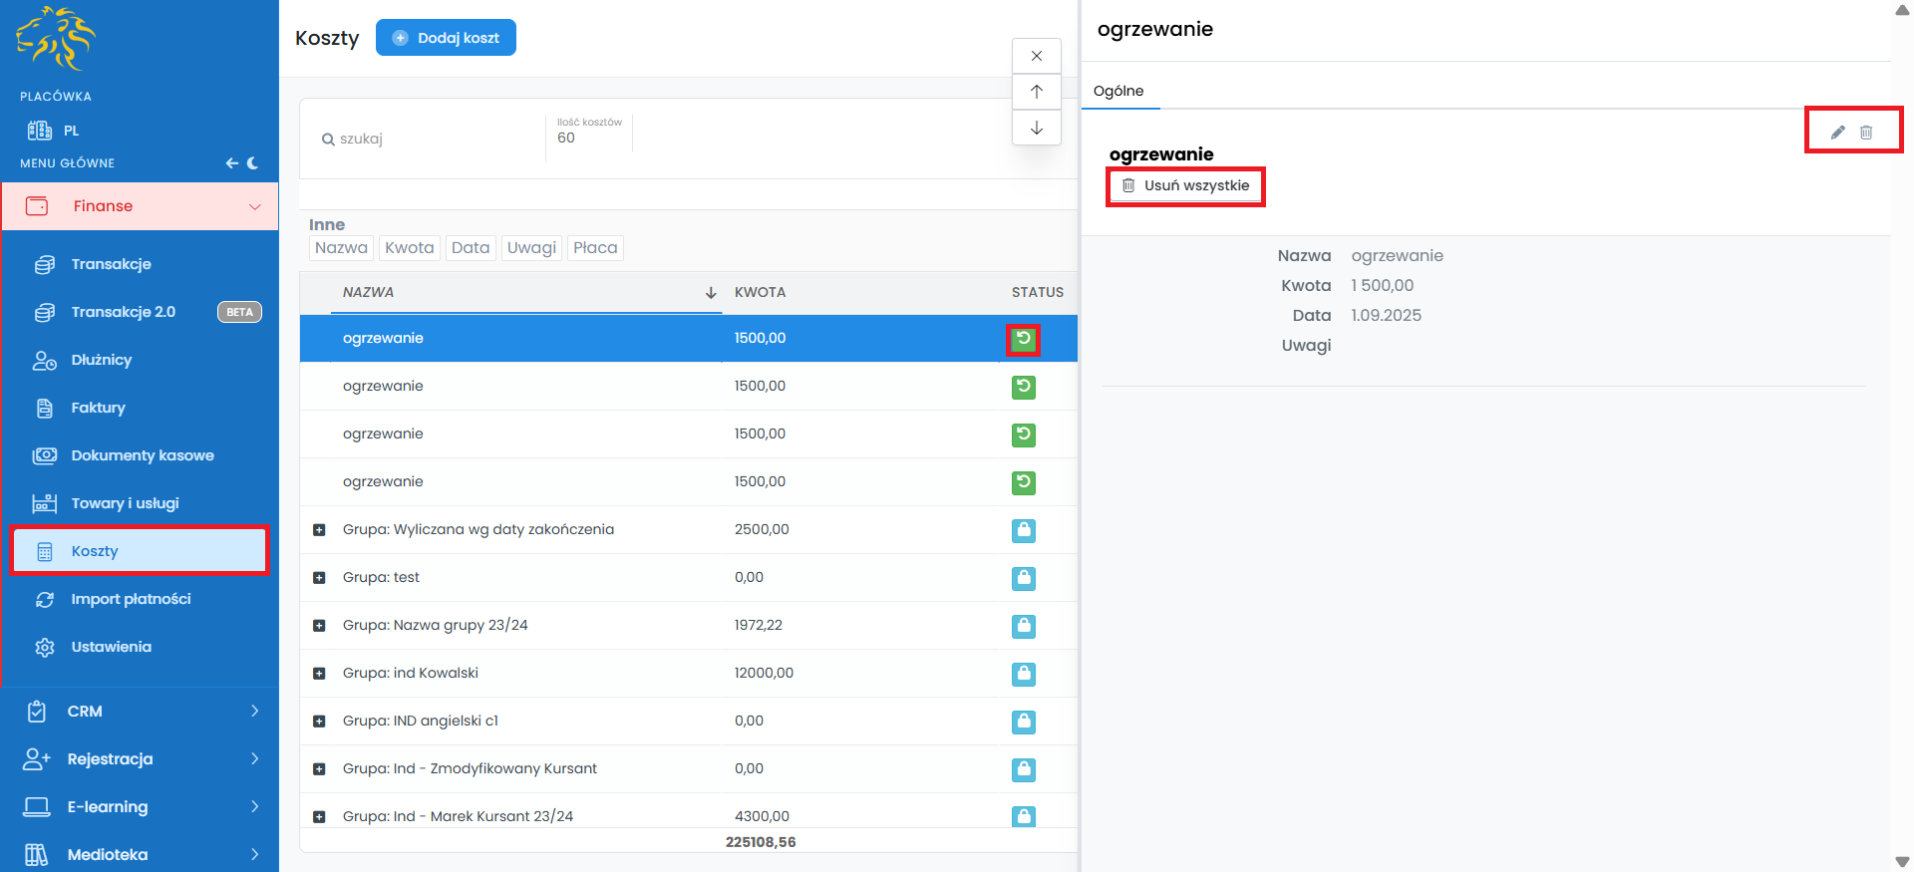1914x872 pixels.
Task: Click the lock status icon for Grupa: test
Action: pyautogui.click(x=1023, y=578)
